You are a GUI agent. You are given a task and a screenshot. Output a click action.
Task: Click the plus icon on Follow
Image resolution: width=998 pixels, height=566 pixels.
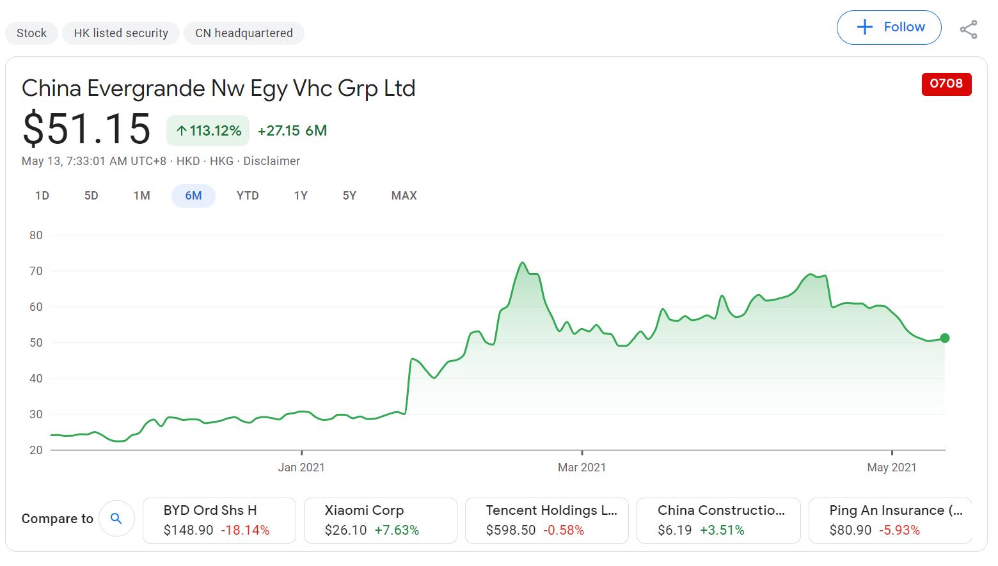864,28
